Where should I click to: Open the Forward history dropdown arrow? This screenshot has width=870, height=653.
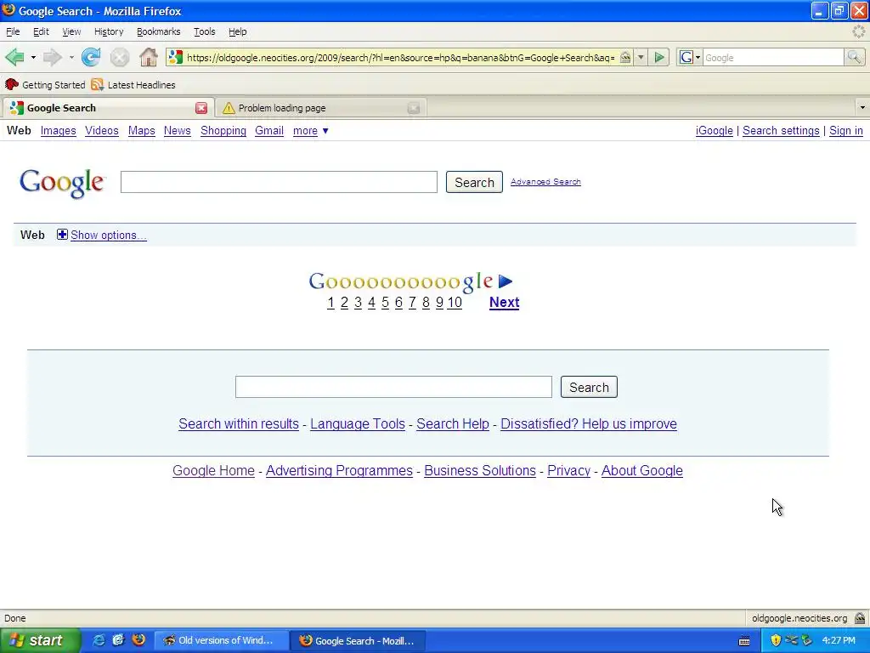coord(71,57)
